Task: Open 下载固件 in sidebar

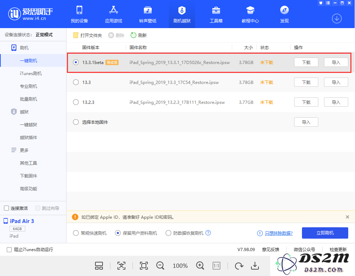Action: click(28, 176)
